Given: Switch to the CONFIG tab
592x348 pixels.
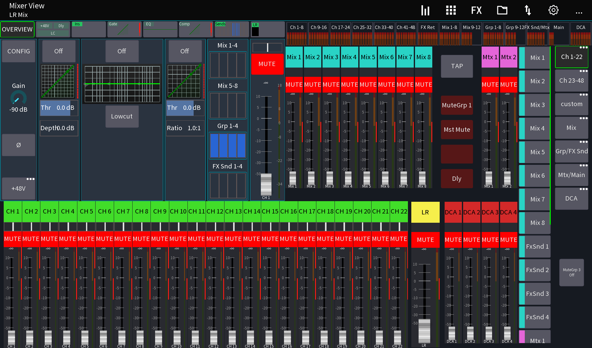Looking at the screenshot, I should (x=18, y=51).
